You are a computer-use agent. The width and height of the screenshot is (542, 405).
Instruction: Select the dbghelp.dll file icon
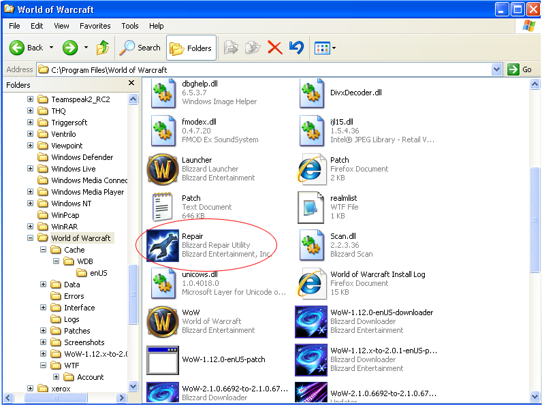pyautogui.click(x=163, y=93)
